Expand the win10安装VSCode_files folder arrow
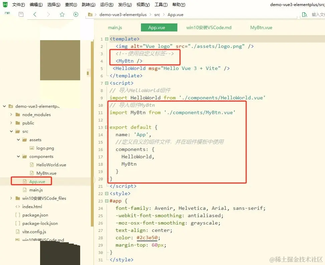Viewport: 325px width, 265px height. point(11,198)
